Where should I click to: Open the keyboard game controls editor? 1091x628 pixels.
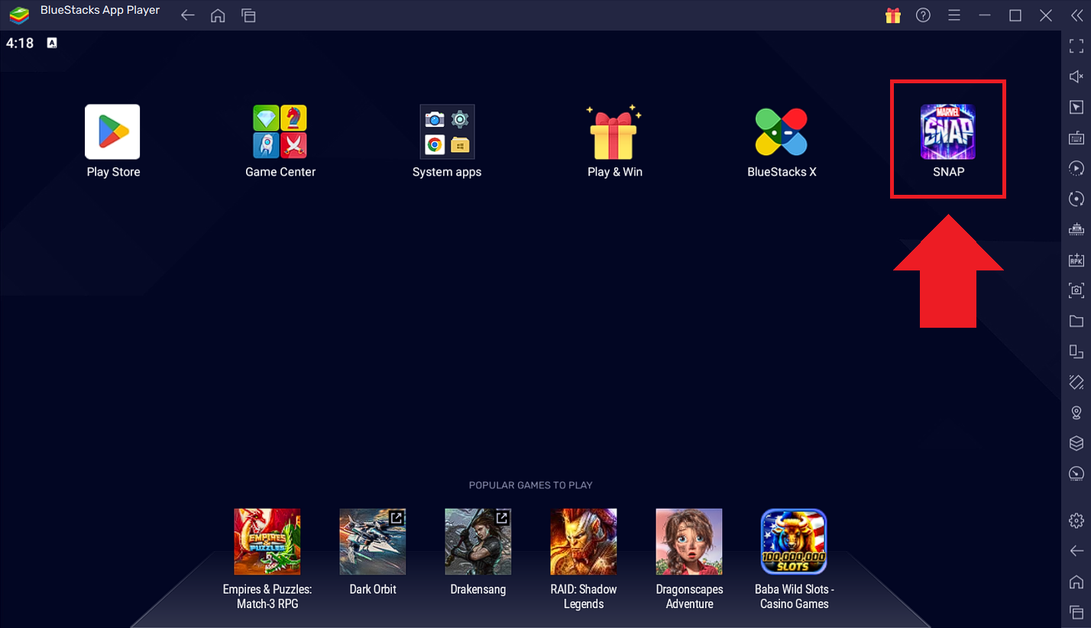click(1076, 138)
